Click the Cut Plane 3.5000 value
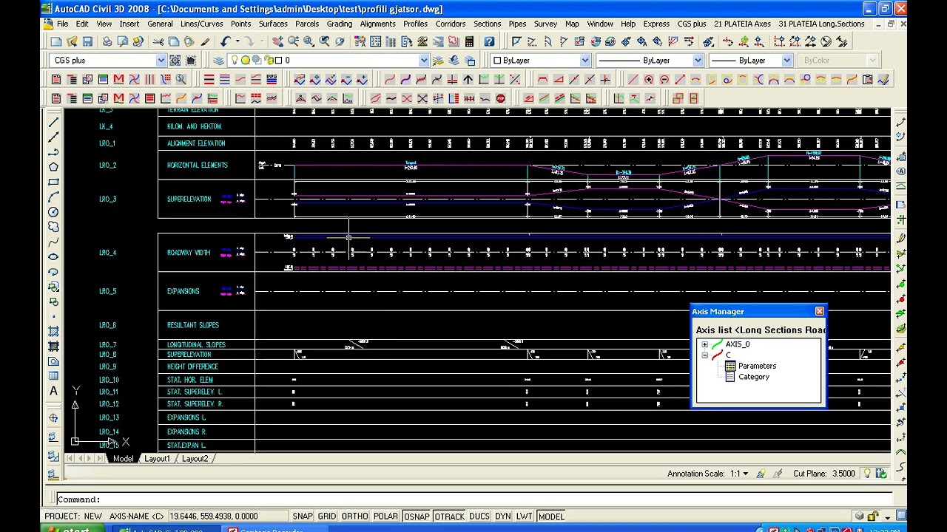Viewport: 947px width, 532px height. (843, 474)
